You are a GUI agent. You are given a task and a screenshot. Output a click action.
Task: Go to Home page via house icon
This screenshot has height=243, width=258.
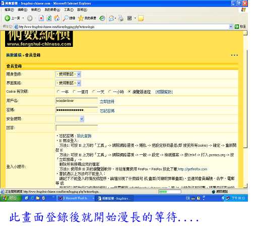[57, 18]
